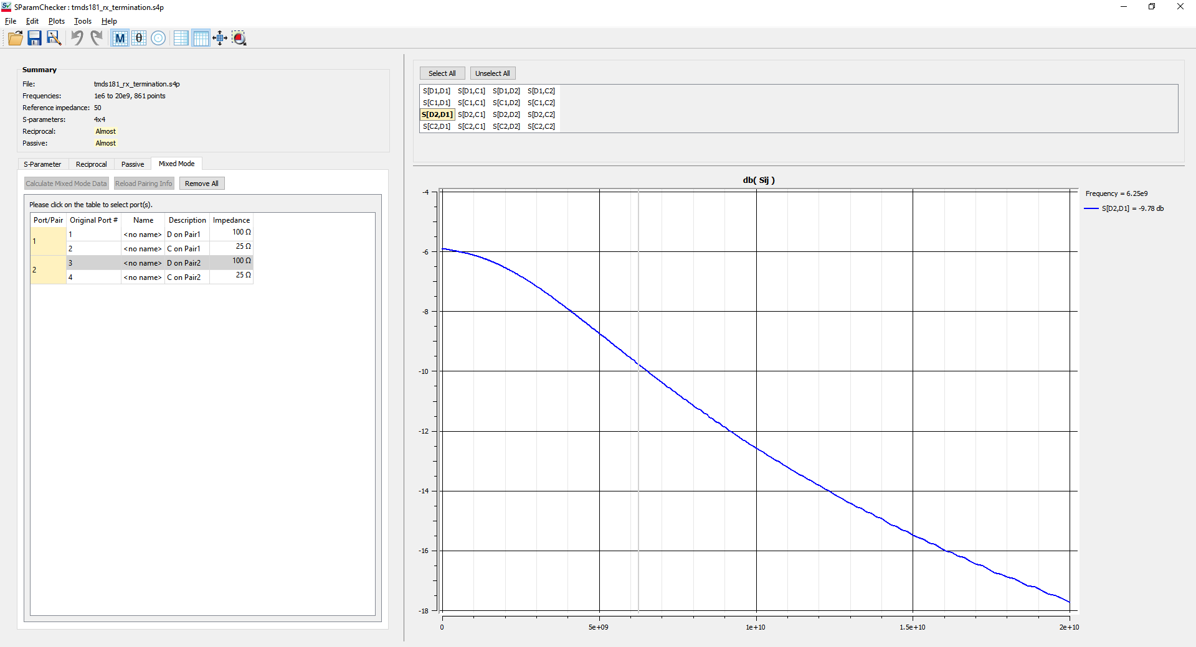Click the Original Port # column header

tap(93, 220)
